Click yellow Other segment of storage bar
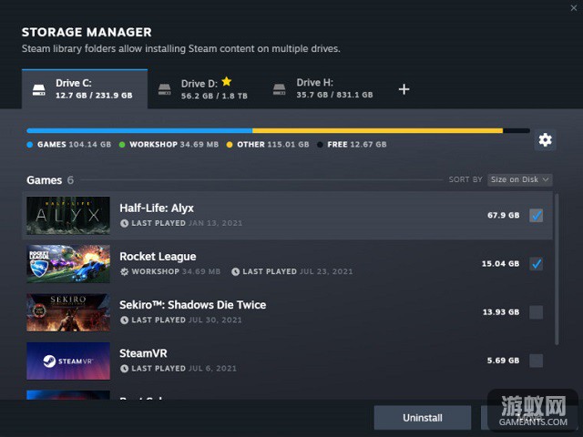The width and height of the screenshot is (583, 437). click(x=377, y=131)
